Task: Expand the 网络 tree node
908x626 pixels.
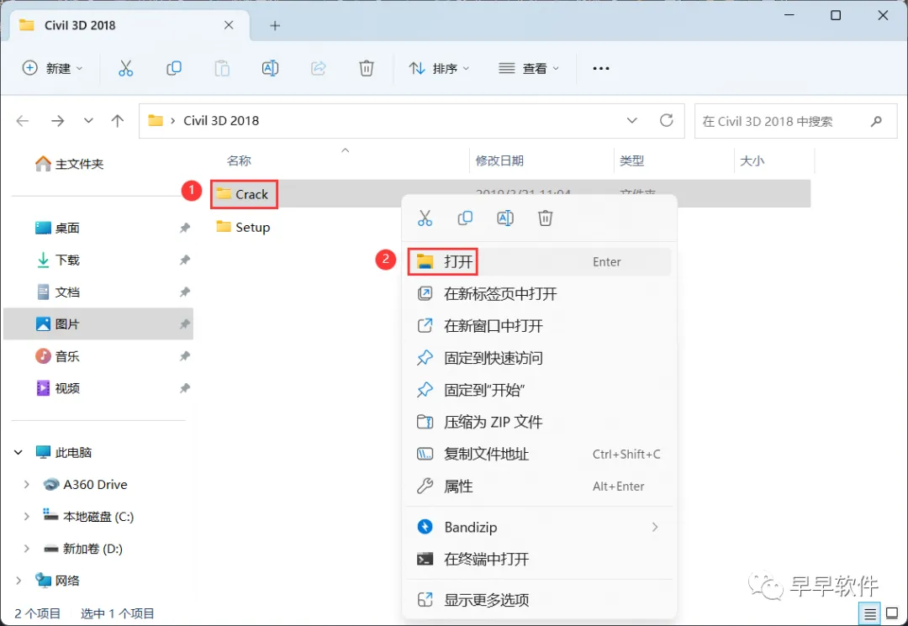Action: [18, 581]
